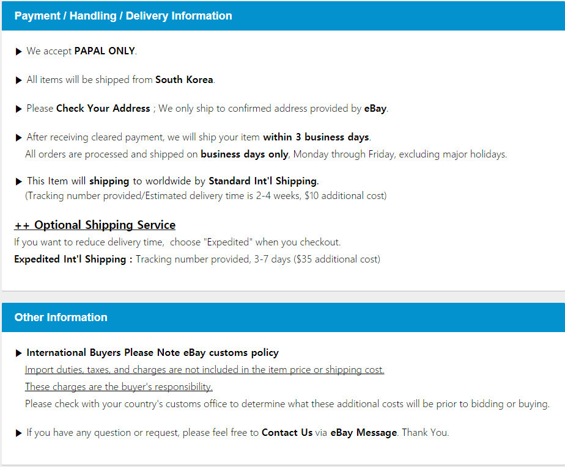This screenshot has height=467, width=565.
Task: Click the arrow bullet before After receiving cleared payment
Action: (19, 138)
